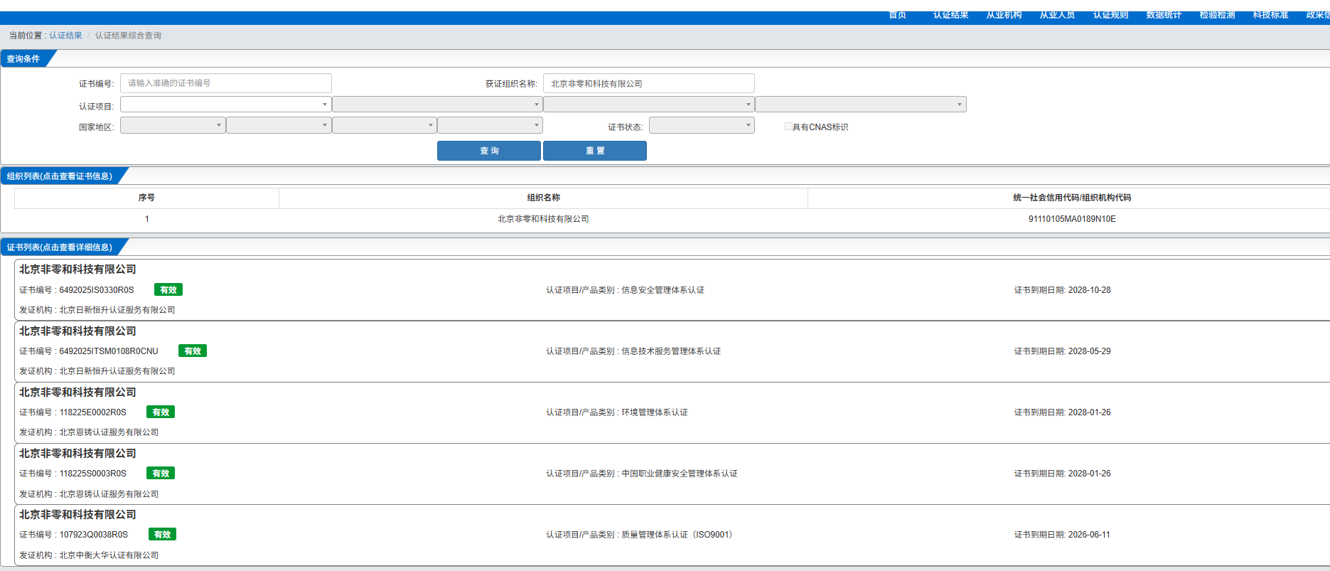The image size is (1330, 571).
Task: Select 从业人员 in the top navigation
Action: (1057, 15)
